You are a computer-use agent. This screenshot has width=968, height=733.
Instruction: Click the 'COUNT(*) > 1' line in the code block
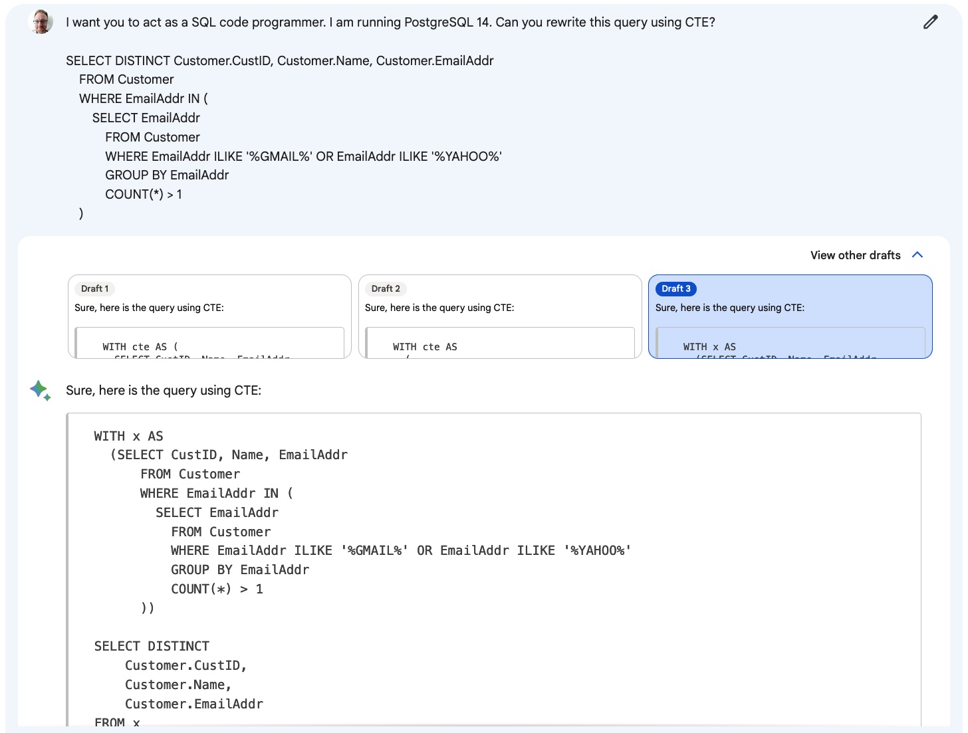(x=217, y=589)
